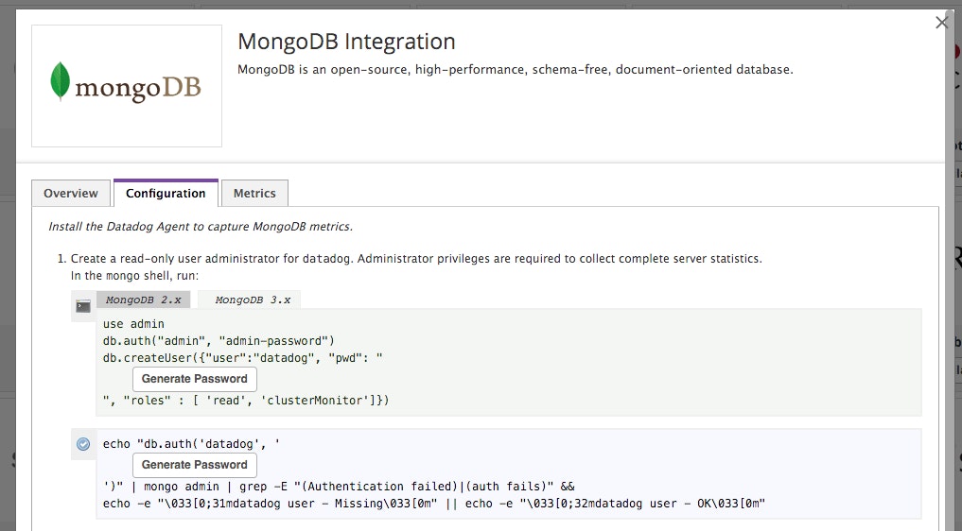Image resolution: width=962 pixels, height=531 pixels.
Task: Click the db.createUser datadog code line
Action: coord(242,358)
